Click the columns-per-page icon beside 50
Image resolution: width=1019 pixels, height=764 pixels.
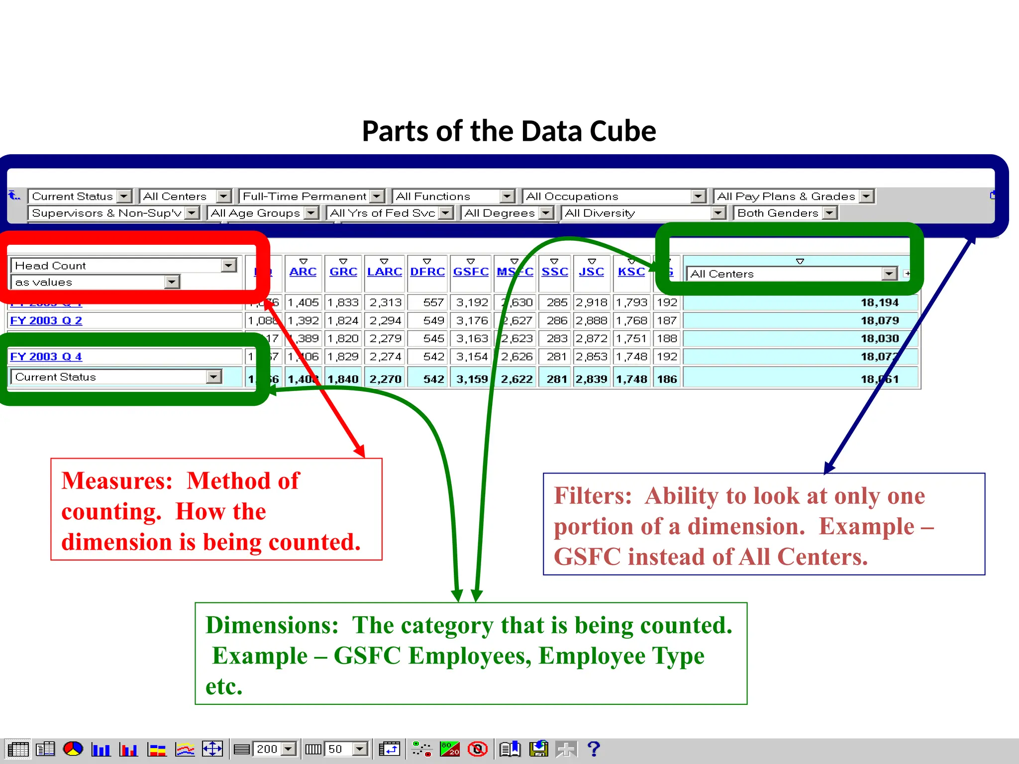313,749
